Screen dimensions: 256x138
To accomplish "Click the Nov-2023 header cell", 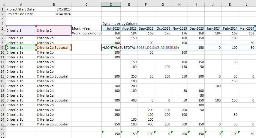I will coord(179,28).
